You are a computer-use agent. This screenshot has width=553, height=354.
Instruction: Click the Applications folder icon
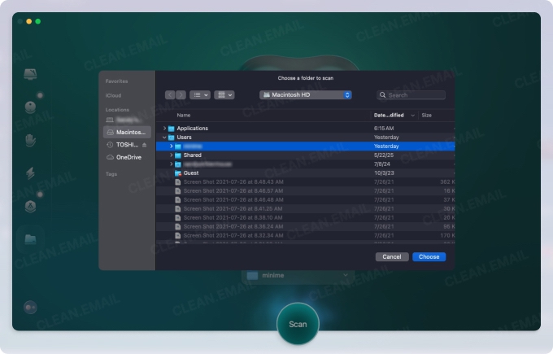pyautogui.click(x=171, y=129)
